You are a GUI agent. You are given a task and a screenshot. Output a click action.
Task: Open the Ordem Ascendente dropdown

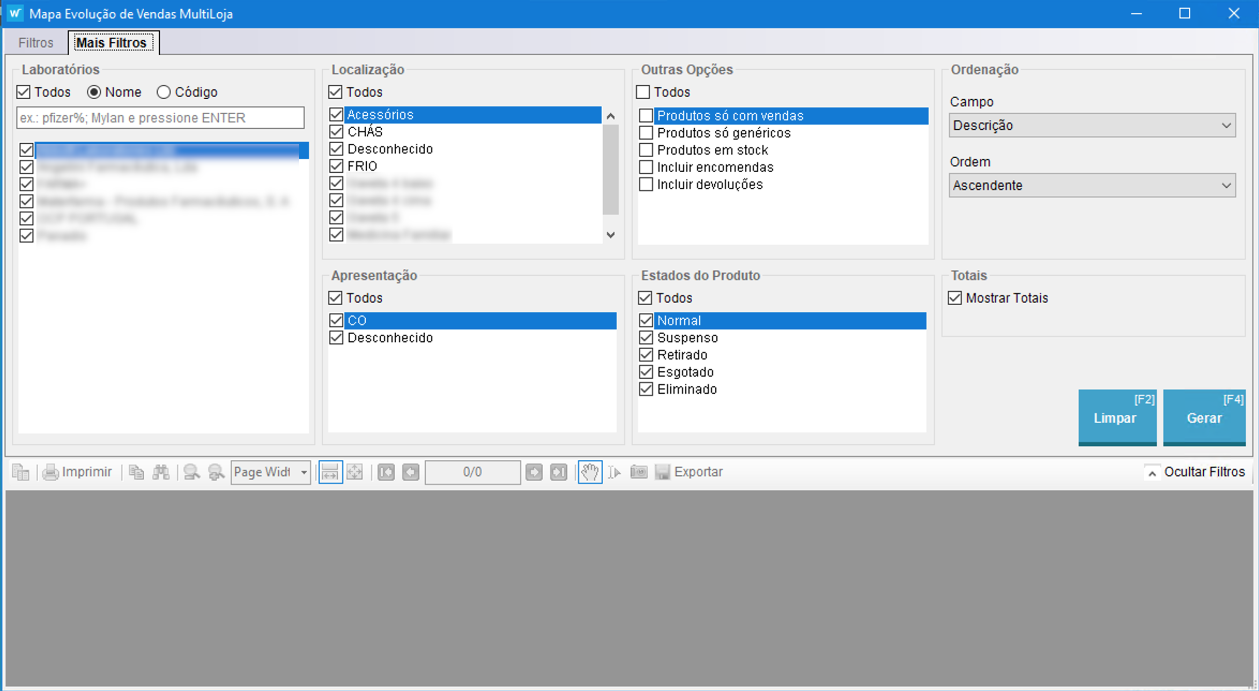(1092, 186)
